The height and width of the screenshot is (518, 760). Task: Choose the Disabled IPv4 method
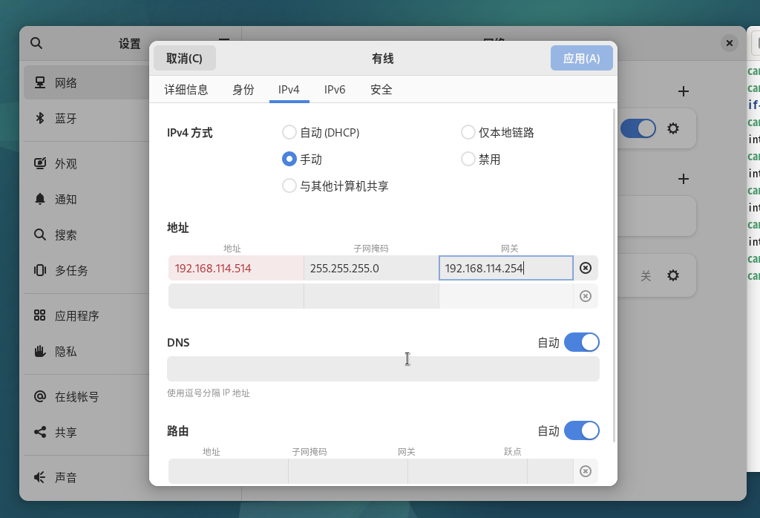point(468,159)
